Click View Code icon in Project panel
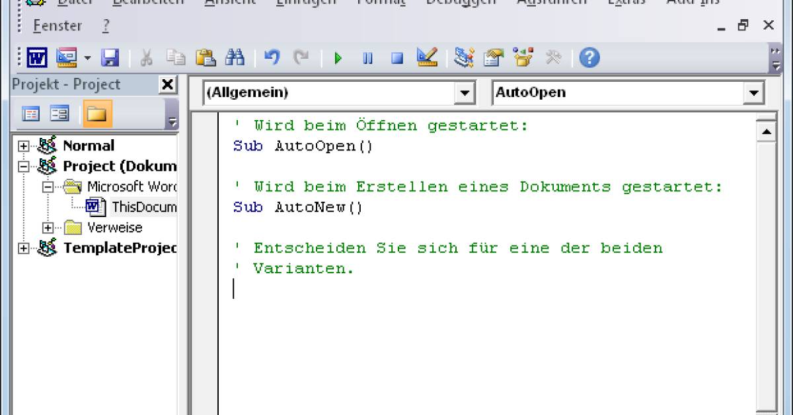 coord(30,114)
